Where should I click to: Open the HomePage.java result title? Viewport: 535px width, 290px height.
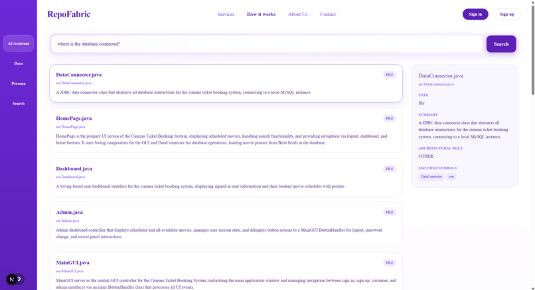74,119
